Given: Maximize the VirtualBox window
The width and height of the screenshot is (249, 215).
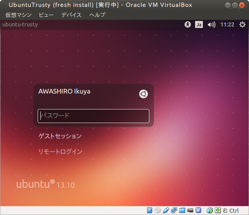Looking at the screenshot, I should [235, 5].
